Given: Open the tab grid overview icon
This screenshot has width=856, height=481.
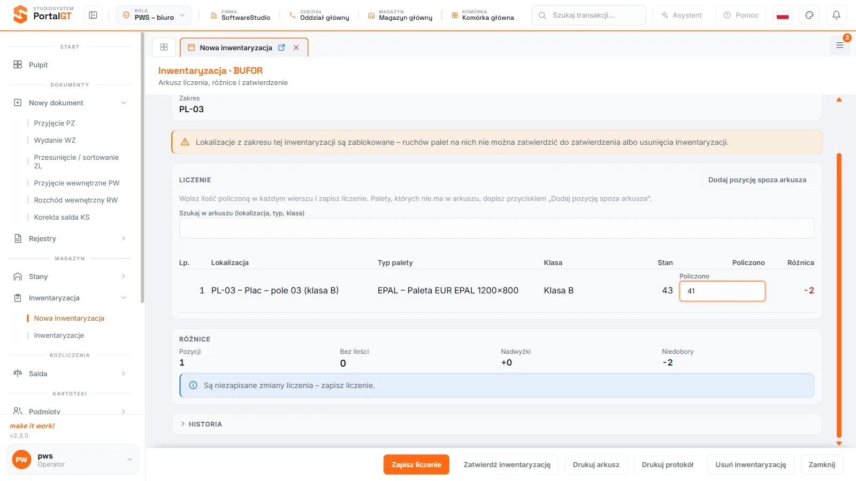Looking at the screenshot, I should point(164,47).
